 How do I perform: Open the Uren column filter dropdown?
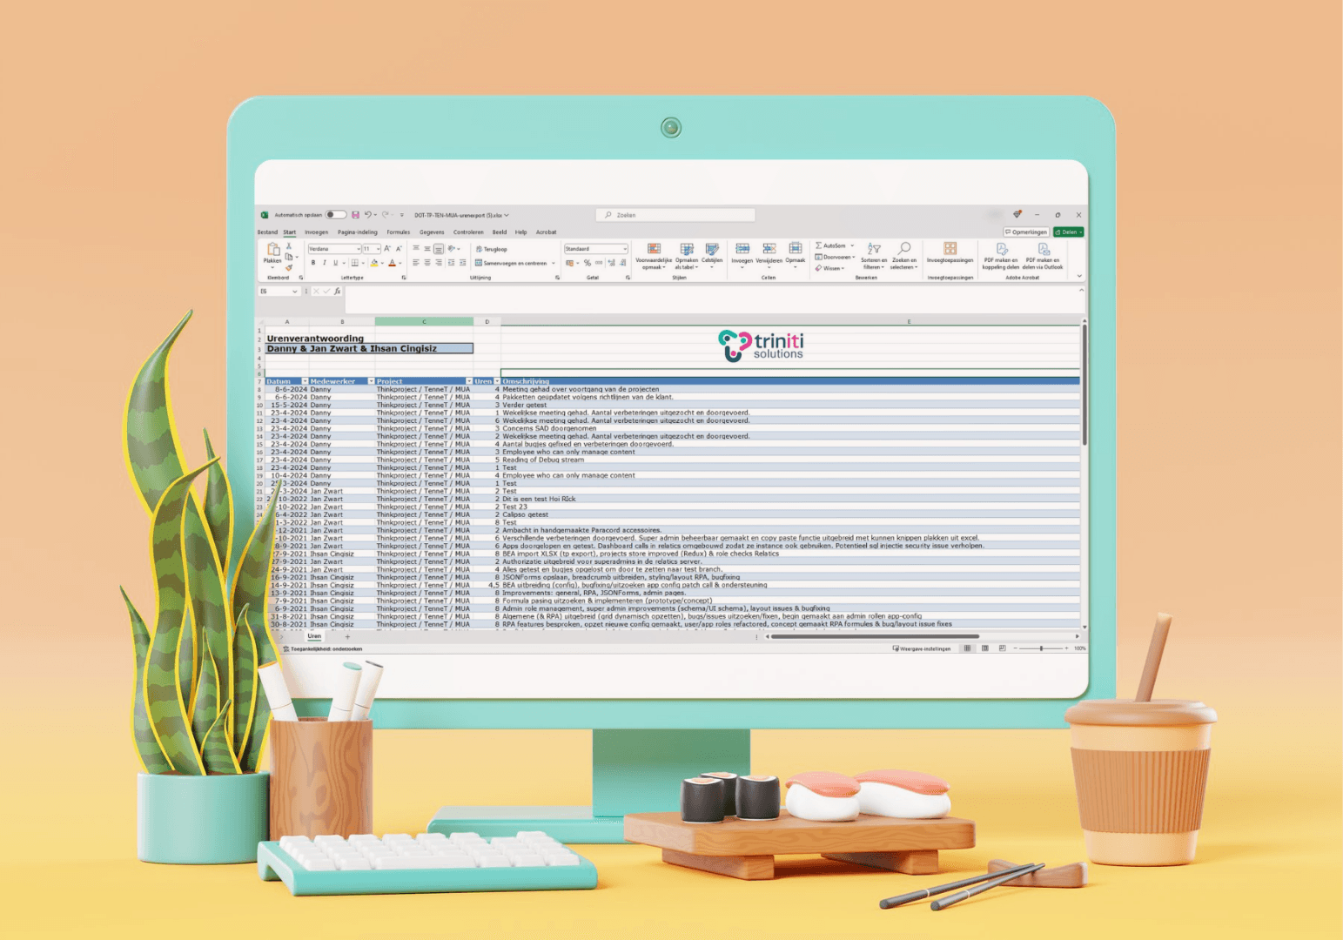(497, 381)
